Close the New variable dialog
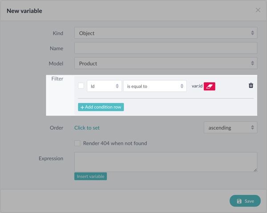Image resolution: width=267 pixels, height=213 pixels. [x=258, y=10]
